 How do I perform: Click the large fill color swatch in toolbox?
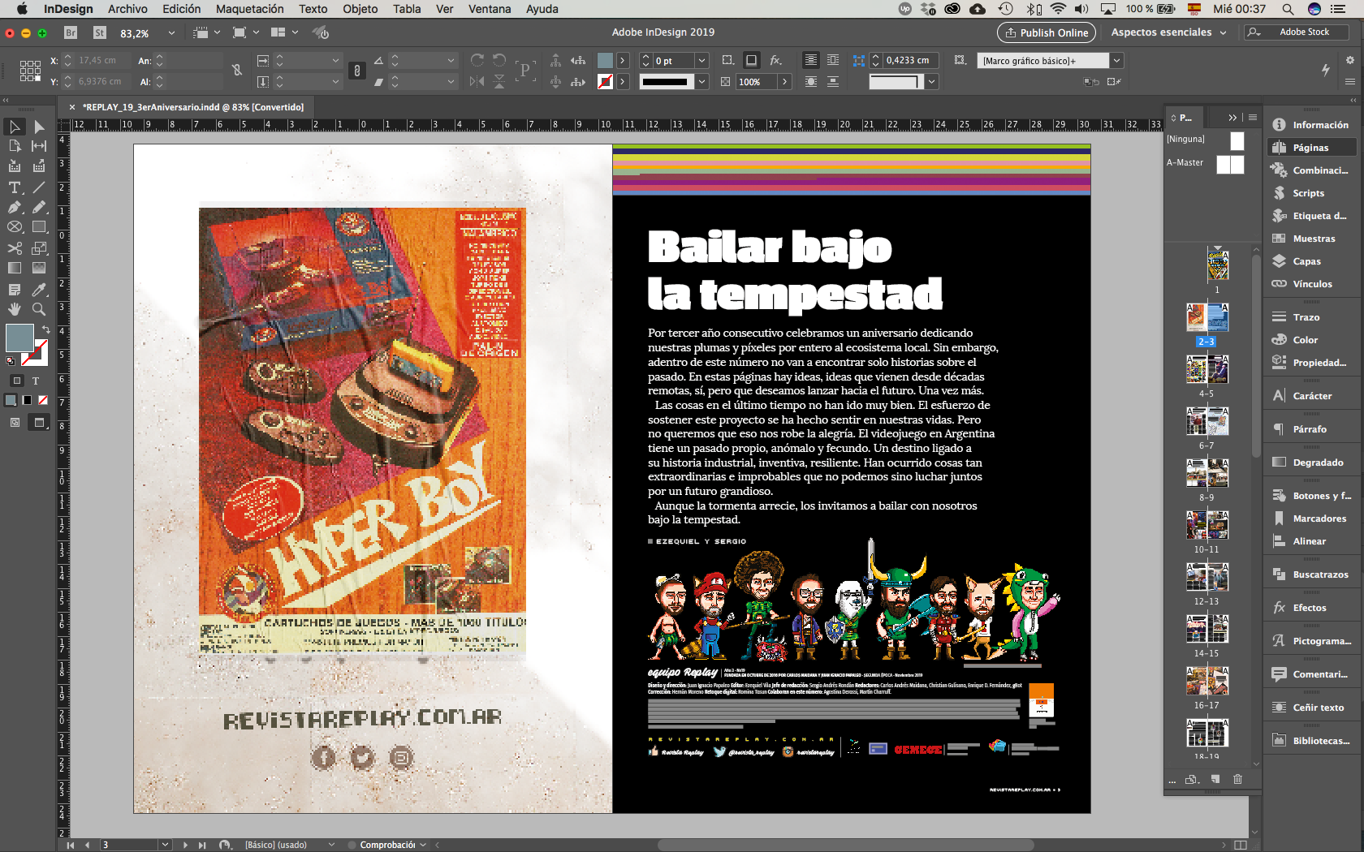point(19,338)
